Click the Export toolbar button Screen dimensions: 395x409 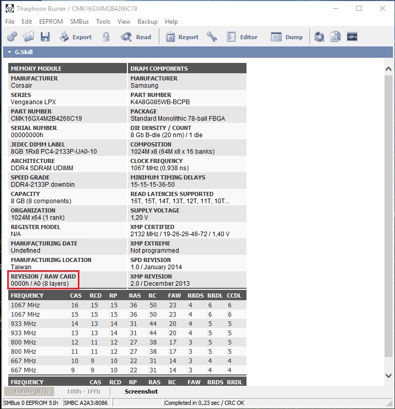click(76, 37)
